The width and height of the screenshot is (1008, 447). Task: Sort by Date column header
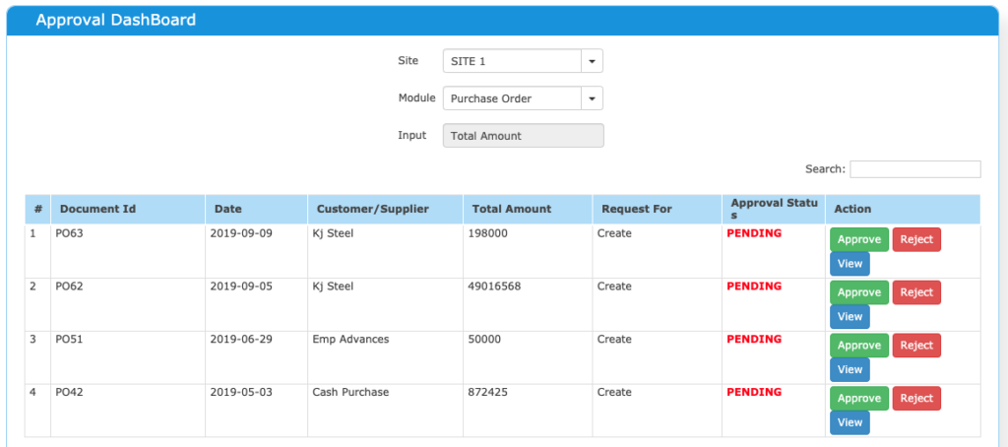point(257,209)
